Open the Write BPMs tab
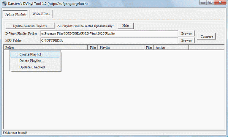Viewport: 228px width, 137px height. (41, 14)
